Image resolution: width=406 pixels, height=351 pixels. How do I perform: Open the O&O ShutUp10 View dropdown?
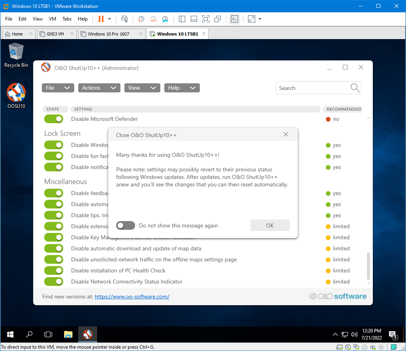(x=142, y=88)
